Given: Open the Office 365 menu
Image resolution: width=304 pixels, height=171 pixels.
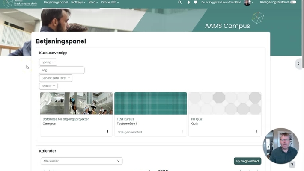Looking at the screenshot, I should point(110,2).
